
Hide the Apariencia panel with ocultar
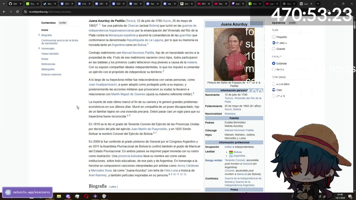[292, 23]
